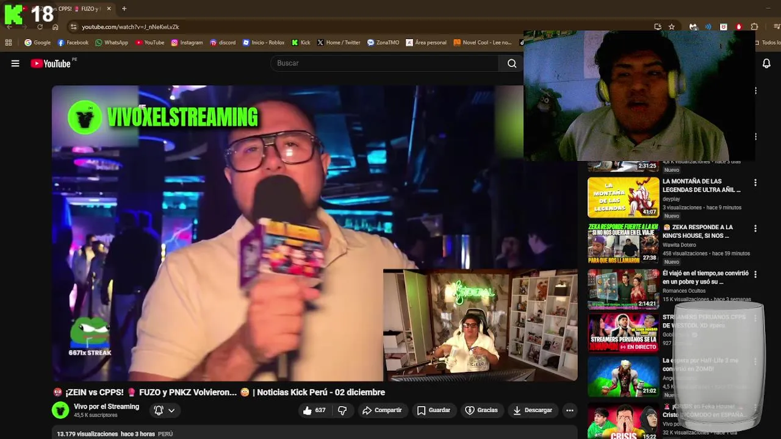The width and height of the screenshot is (781, 439).
Task: Click the browser home button
Action: coord(55,27)
